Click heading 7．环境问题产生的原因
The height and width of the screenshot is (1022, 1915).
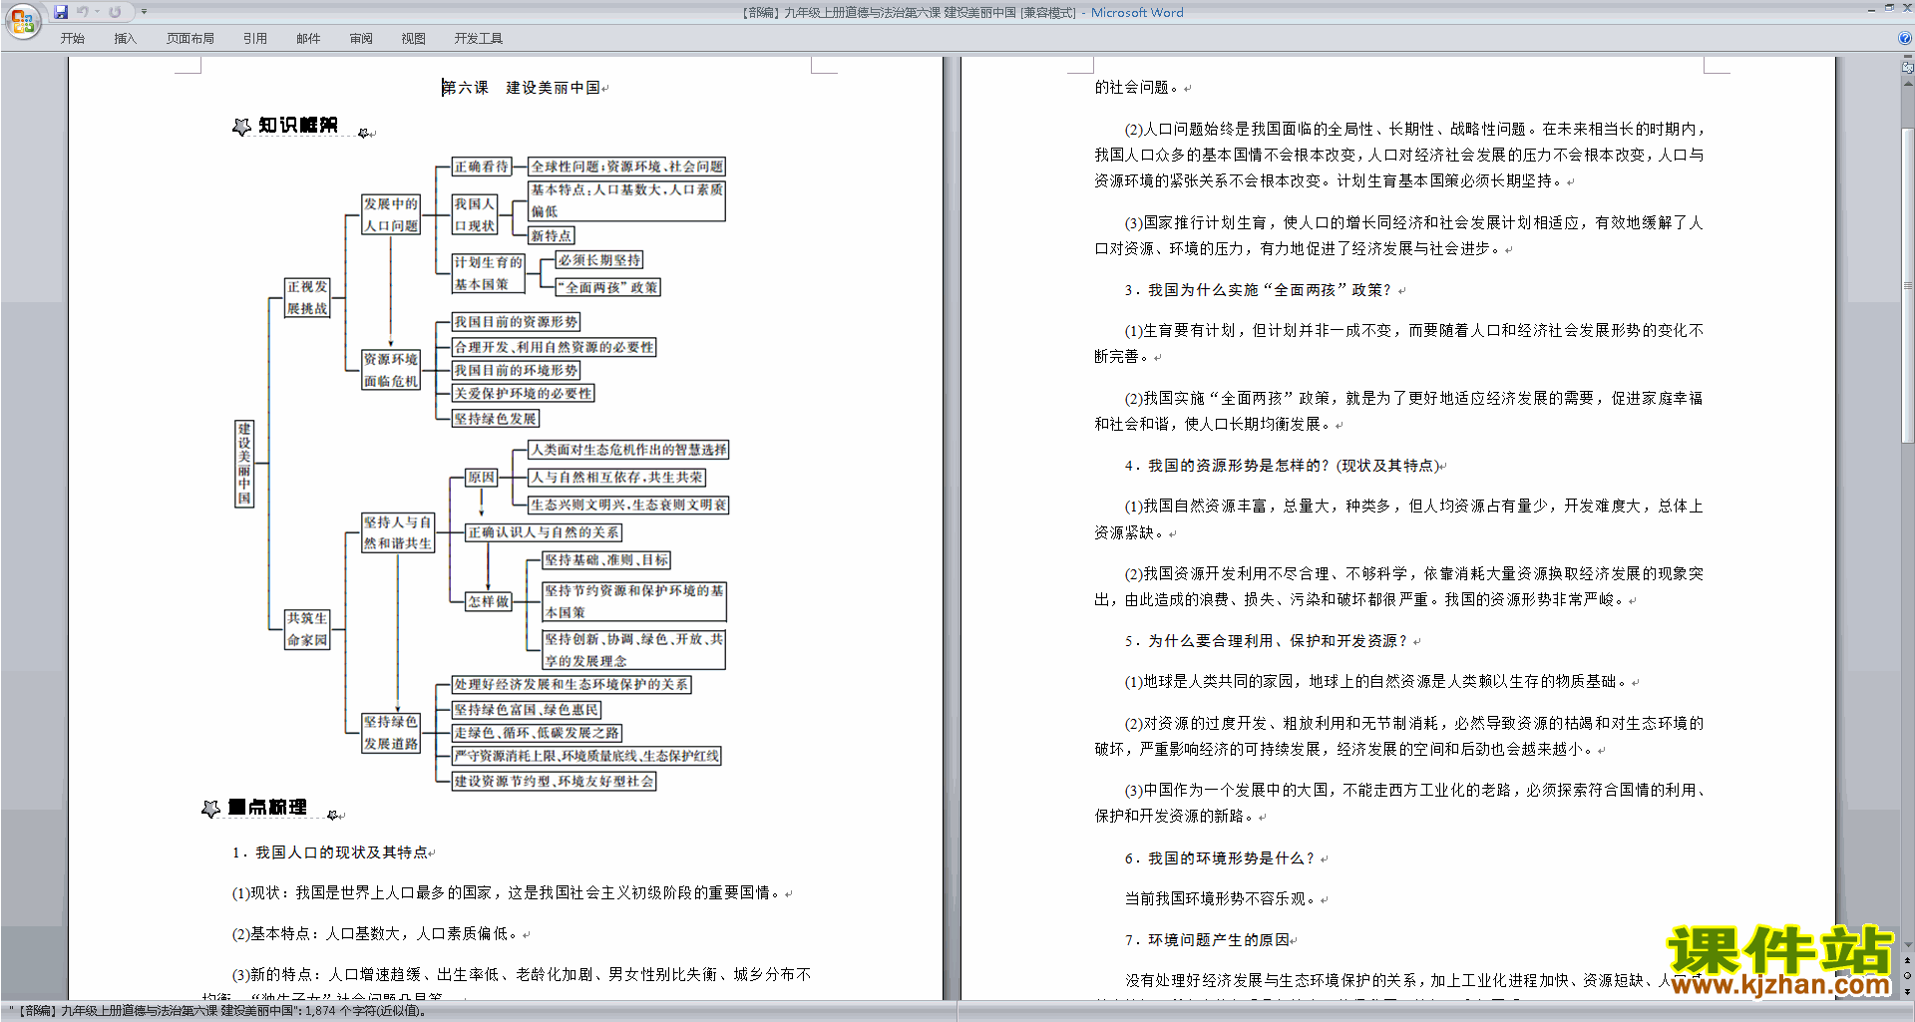click(x=1207, y=940)
